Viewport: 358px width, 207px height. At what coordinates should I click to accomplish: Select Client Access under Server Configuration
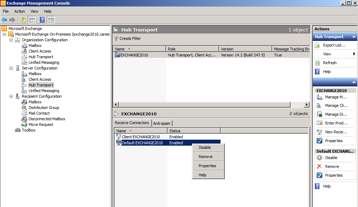coord(40,79)
